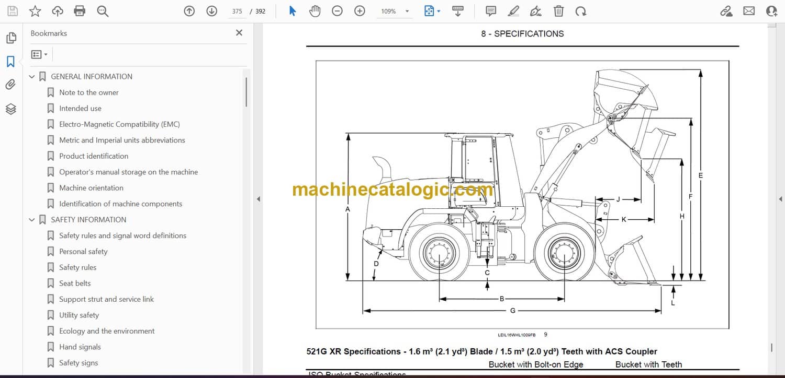Click the vertical scrollbar of the bookmarks list

[x=246, y=92]
